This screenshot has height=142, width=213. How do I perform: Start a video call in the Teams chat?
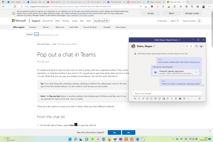coord(187,46)
